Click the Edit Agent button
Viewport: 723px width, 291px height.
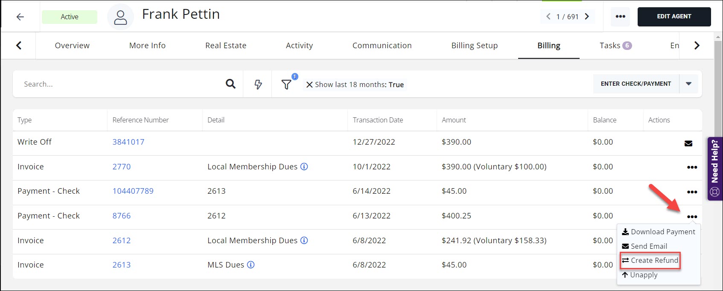[674, 17]
